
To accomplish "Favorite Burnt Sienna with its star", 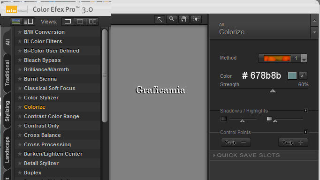I will [x=20, y=79].
